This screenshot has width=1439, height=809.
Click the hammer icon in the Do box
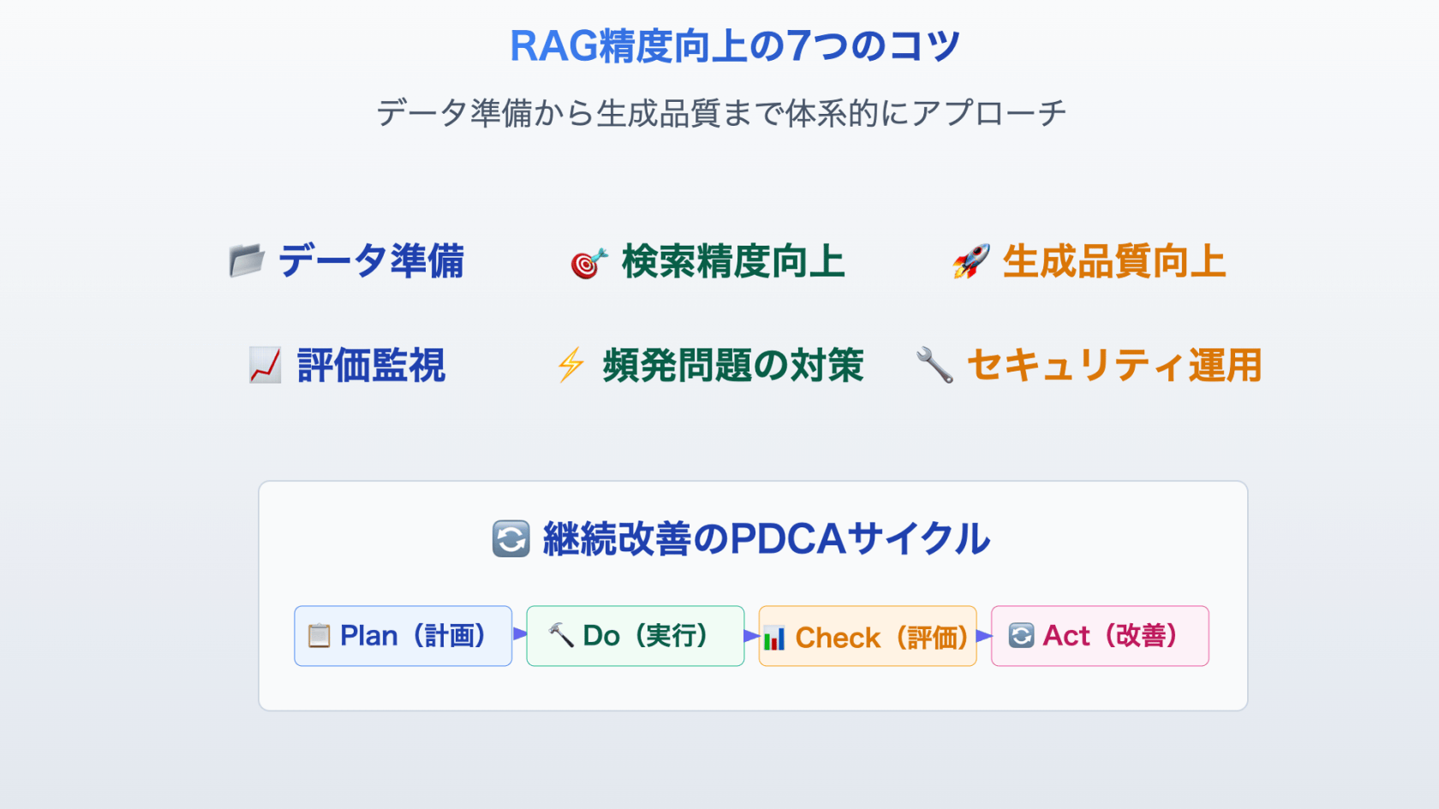pyautogui.click(x=561, y=635)
